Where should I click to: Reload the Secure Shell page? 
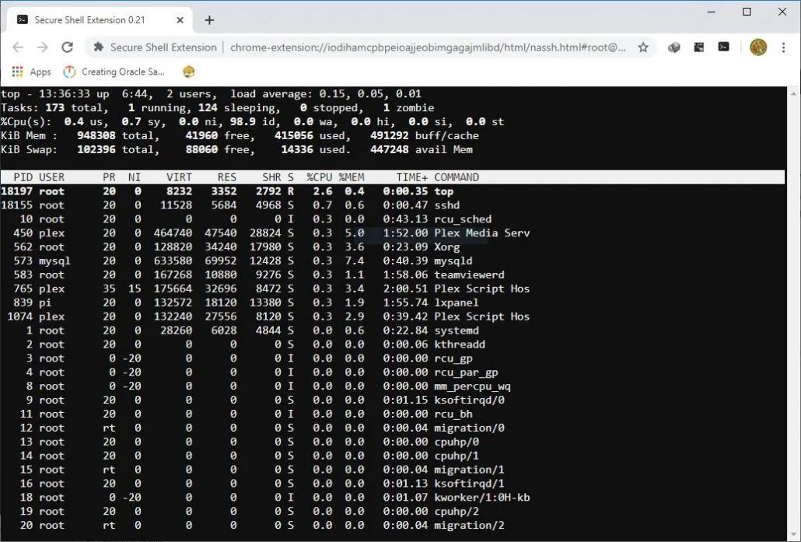67,47
